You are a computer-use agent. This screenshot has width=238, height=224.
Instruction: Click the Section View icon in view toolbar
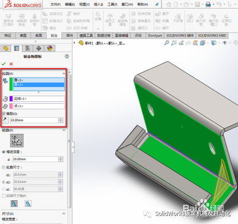point(188,43)
